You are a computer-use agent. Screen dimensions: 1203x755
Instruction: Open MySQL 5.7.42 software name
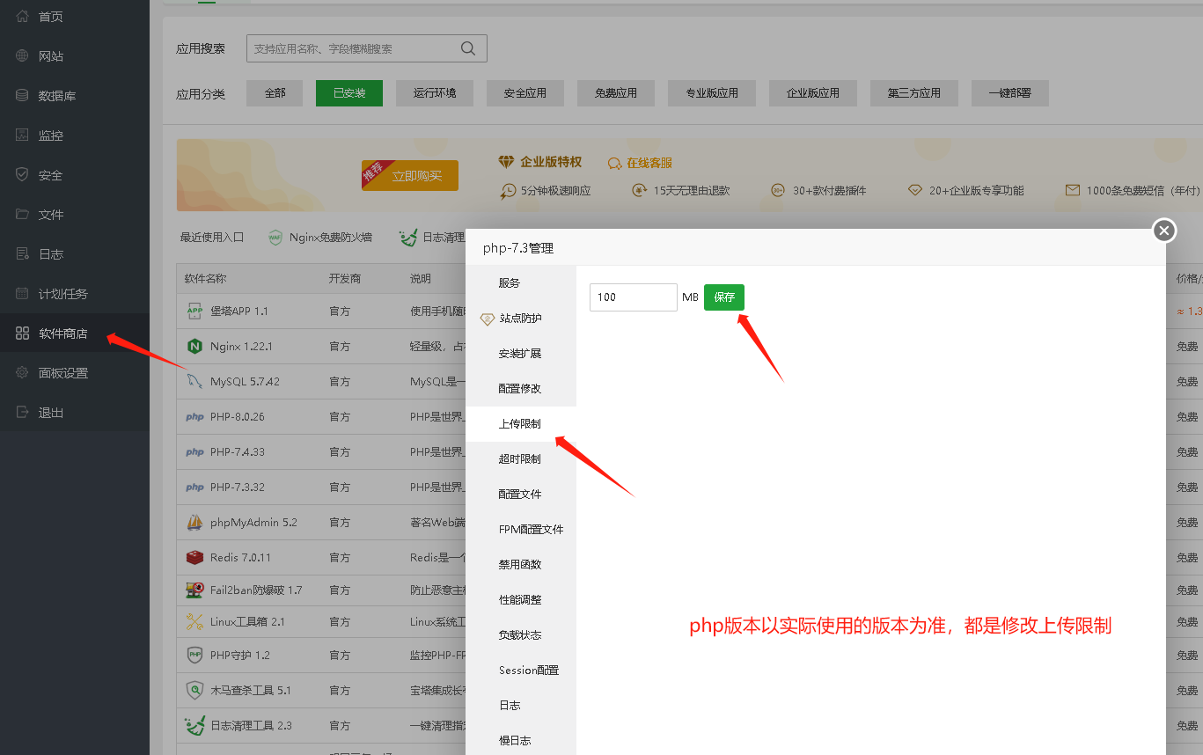click(x=245, y=382)
